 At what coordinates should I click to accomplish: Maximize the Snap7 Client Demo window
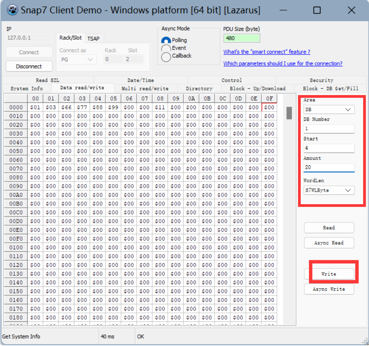tap(317, 10)
